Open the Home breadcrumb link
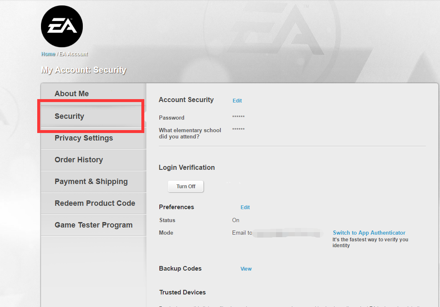The width and height of the screenshot is (440, 307). coord(48,54)
